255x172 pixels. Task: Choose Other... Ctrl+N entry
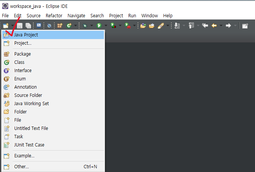click(x=53, y=167)
